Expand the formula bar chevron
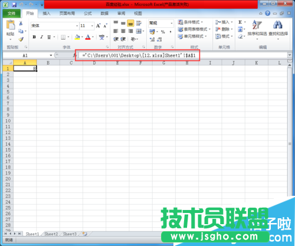295x246 pixels. tap(290, 55)
